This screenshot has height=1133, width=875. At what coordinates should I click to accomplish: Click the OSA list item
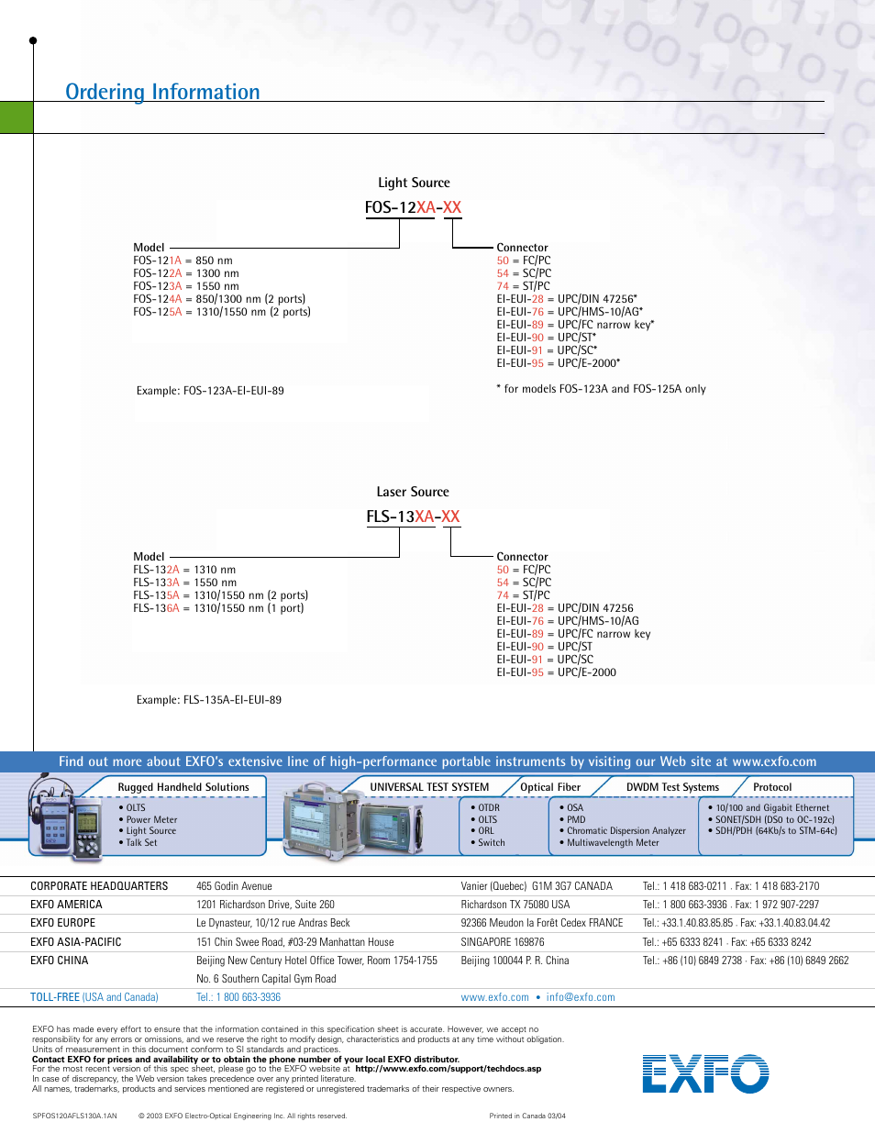571,808
